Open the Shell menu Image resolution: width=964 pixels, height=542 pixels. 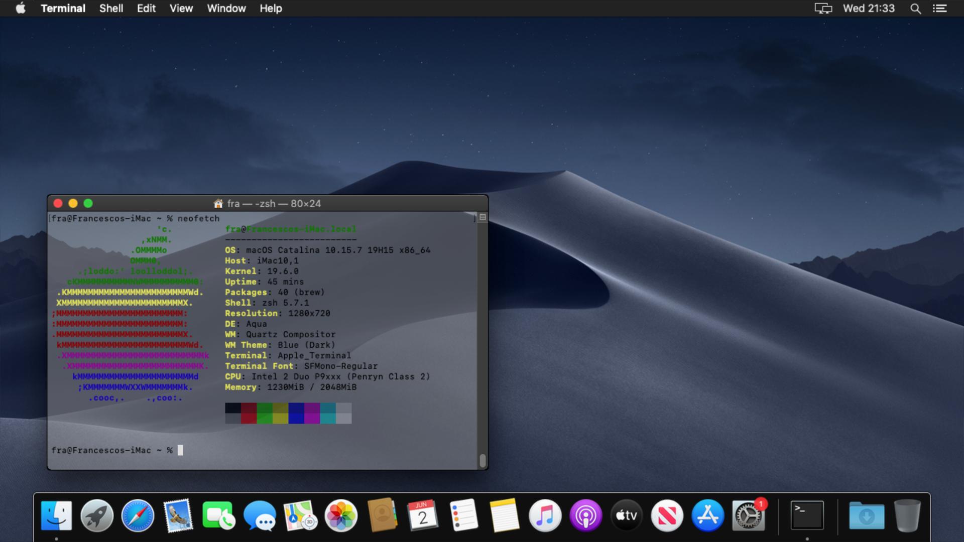tap(111, 9)
